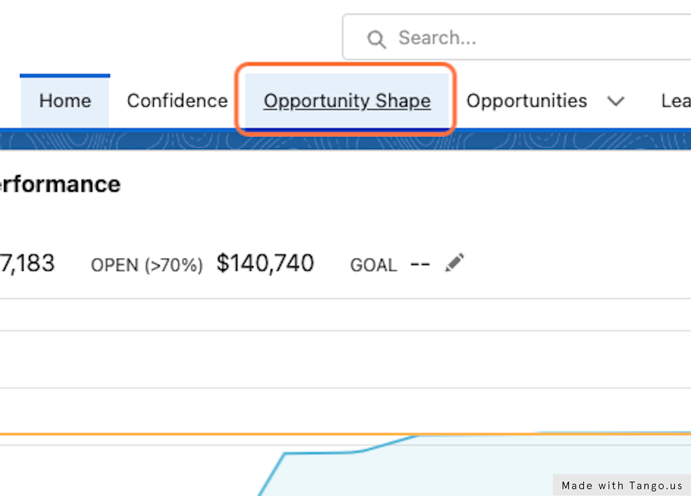
Task: Select the Opportunity Shape tab
Action: pos(347,101)
